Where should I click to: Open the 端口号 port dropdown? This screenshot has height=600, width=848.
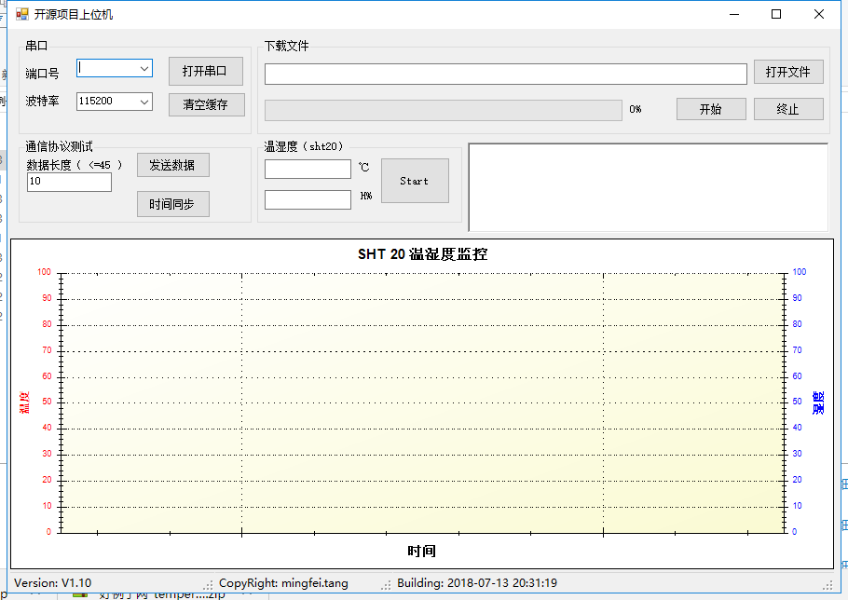coord(144,69)
